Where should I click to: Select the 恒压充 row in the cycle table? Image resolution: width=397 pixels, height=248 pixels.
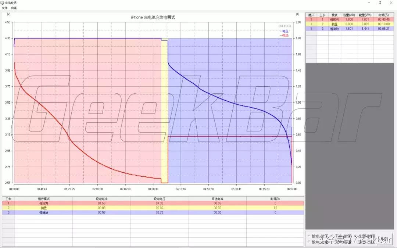pyautogui.click(x=335, y=19)
